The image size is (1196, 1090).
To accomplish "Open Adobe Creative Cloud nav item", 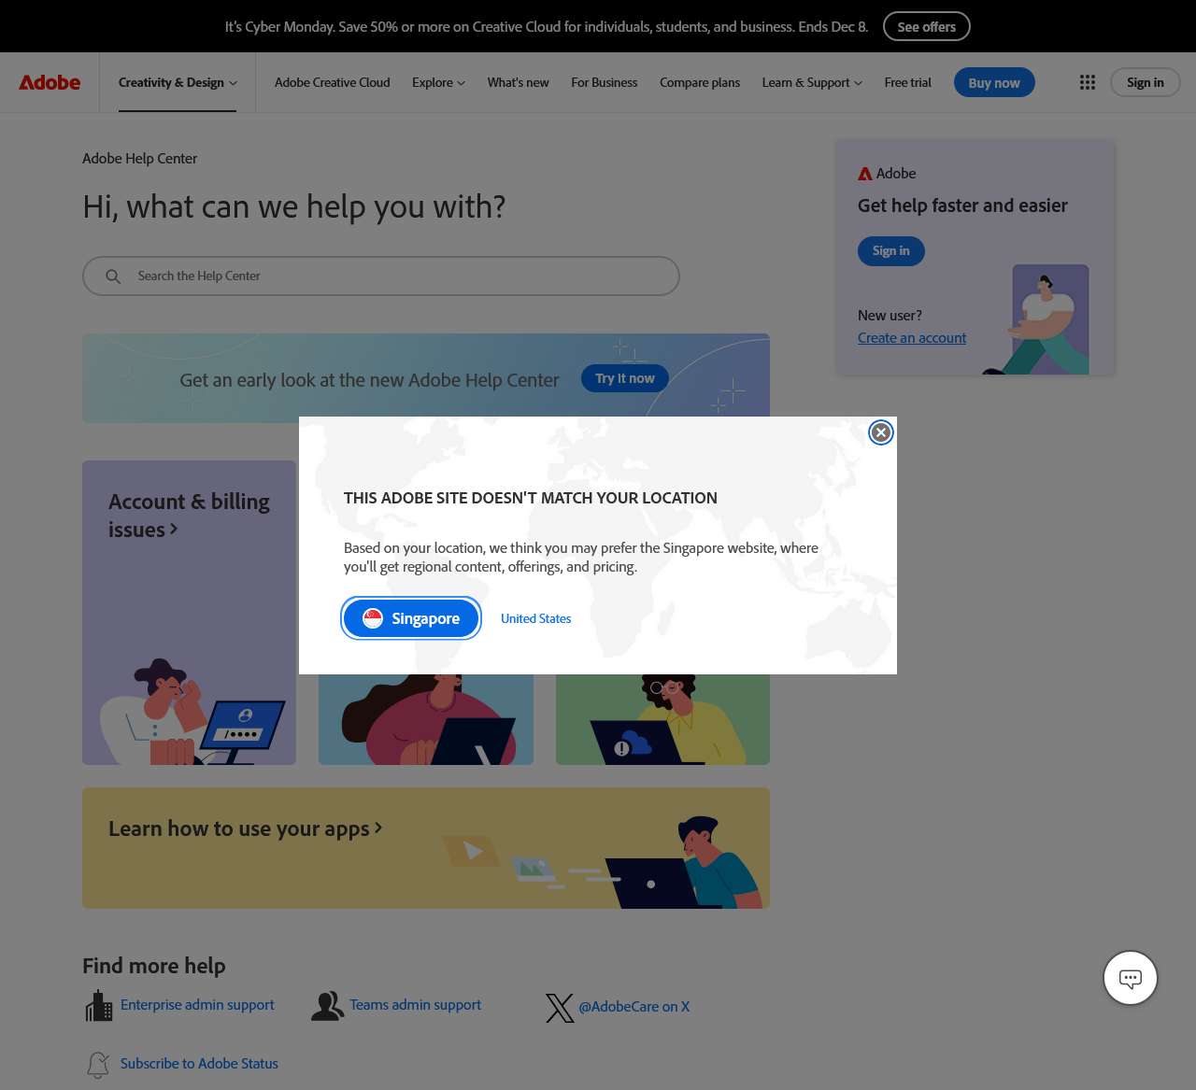I will coord(333,82).
